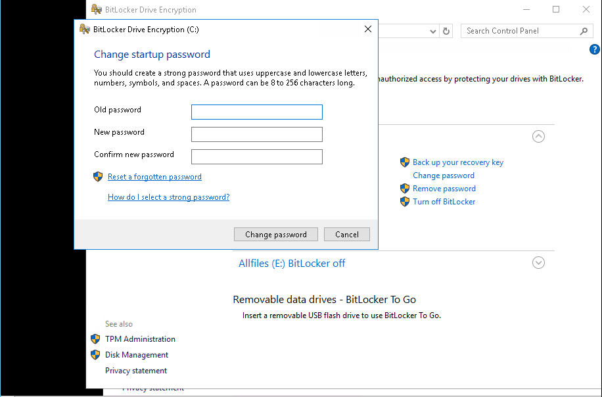Close the main BitLocker Drive Encryption window
Screen dimensions: 602x397
pyautogui.click(x=586, y=9)
